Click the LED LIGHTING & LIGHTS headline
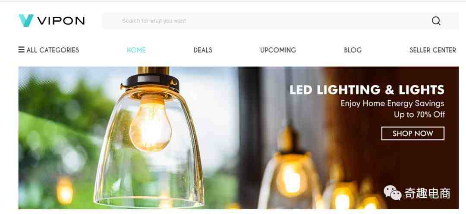The height and width of the screenshot is (214, 466). pyautogui.click(x=367, y=90)
